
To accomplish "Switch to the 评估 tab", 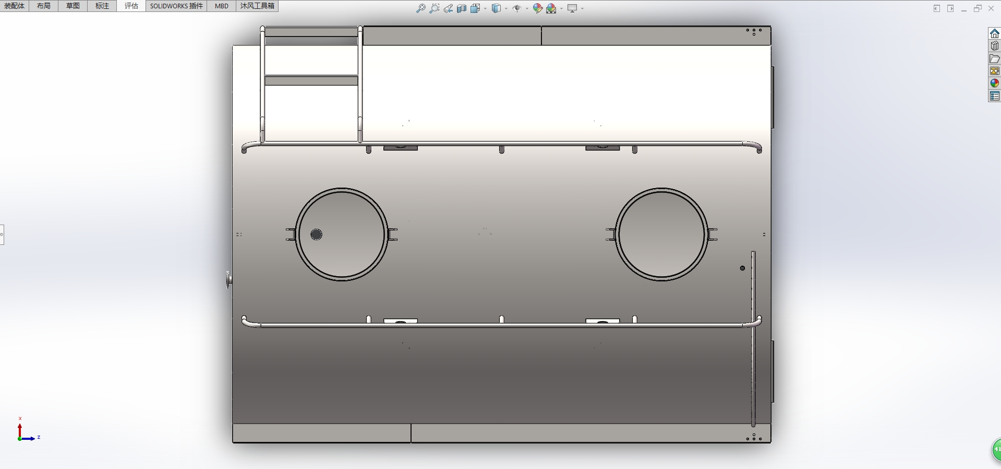I will point(131,6).
